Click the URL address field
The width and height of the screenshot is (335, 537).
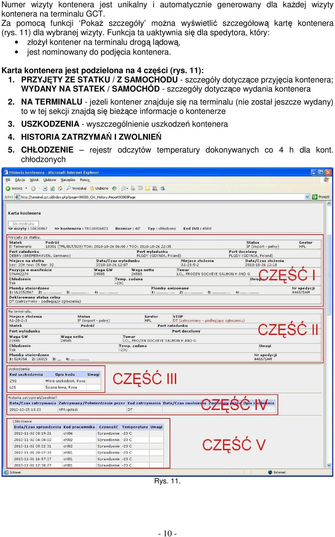[162, 197]
